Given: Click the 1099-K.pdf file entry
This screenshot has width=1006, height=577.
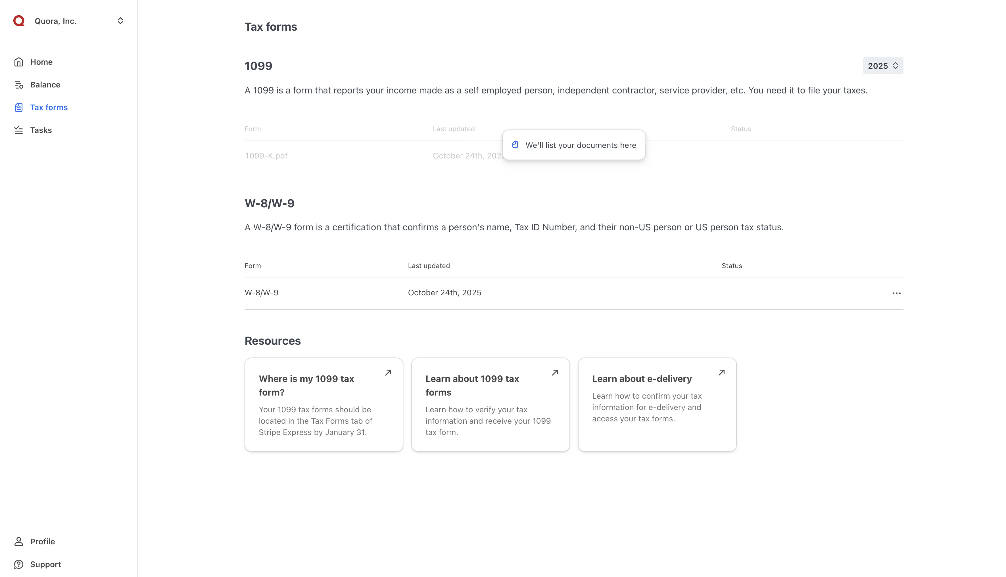Looking at the screenshot, I should 266,156.
